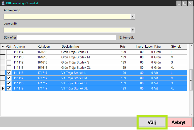Check the box for article 111113

[9, 57]
